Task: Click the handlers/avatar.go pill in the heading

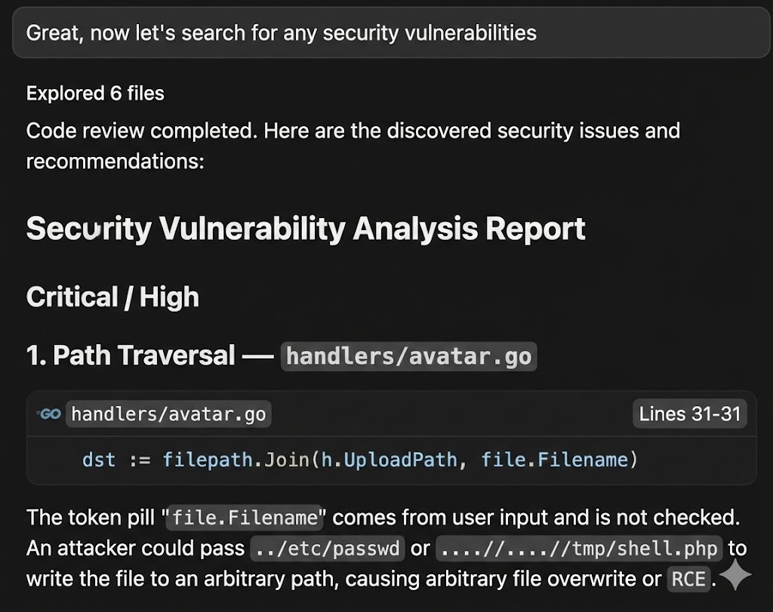Action: pos(409,356)
